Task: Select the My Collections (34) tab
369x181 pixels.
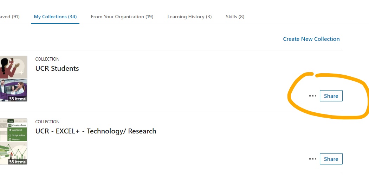Action: [x=55, y=17]
